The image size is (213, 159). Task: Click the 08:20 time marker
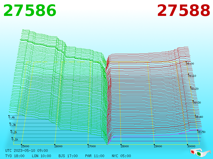[195, 89]
